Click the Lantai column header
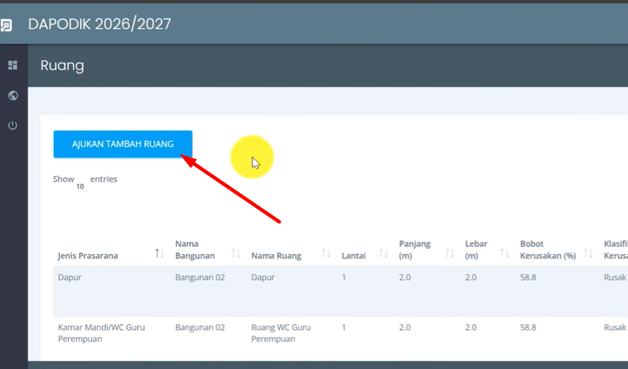This screenshot has width=628, height=369. pos(353,255)
